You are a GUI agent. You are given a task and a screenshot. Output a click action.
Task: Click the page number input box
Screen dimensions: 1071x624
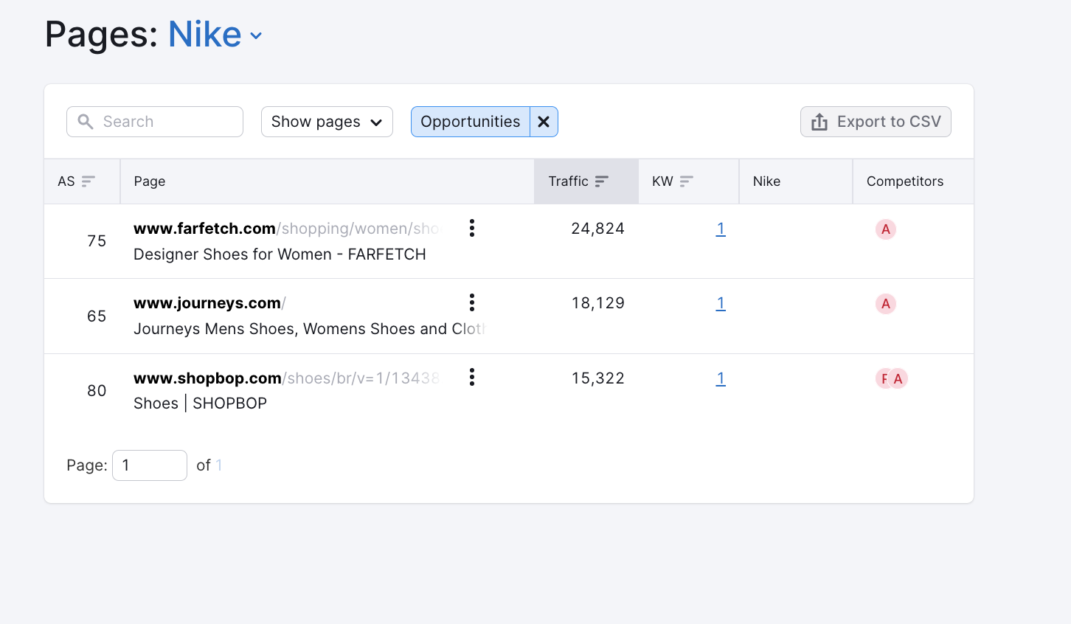click(150, 465)
